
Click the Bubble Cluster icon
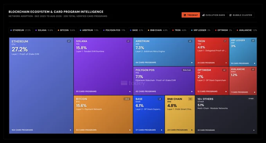coord(230,15)
